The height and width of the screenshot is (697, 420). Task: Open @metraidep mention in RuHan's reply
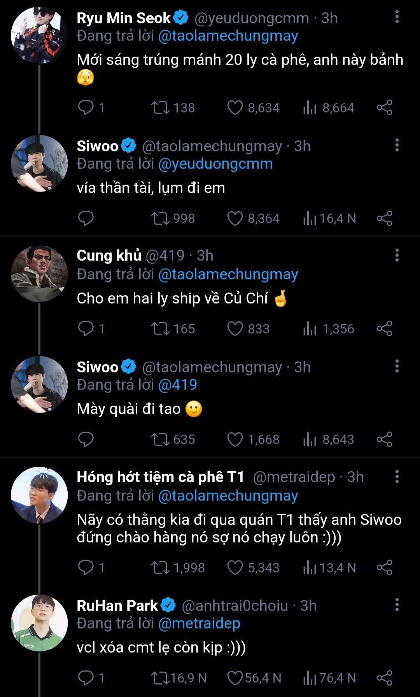point(199,623)
